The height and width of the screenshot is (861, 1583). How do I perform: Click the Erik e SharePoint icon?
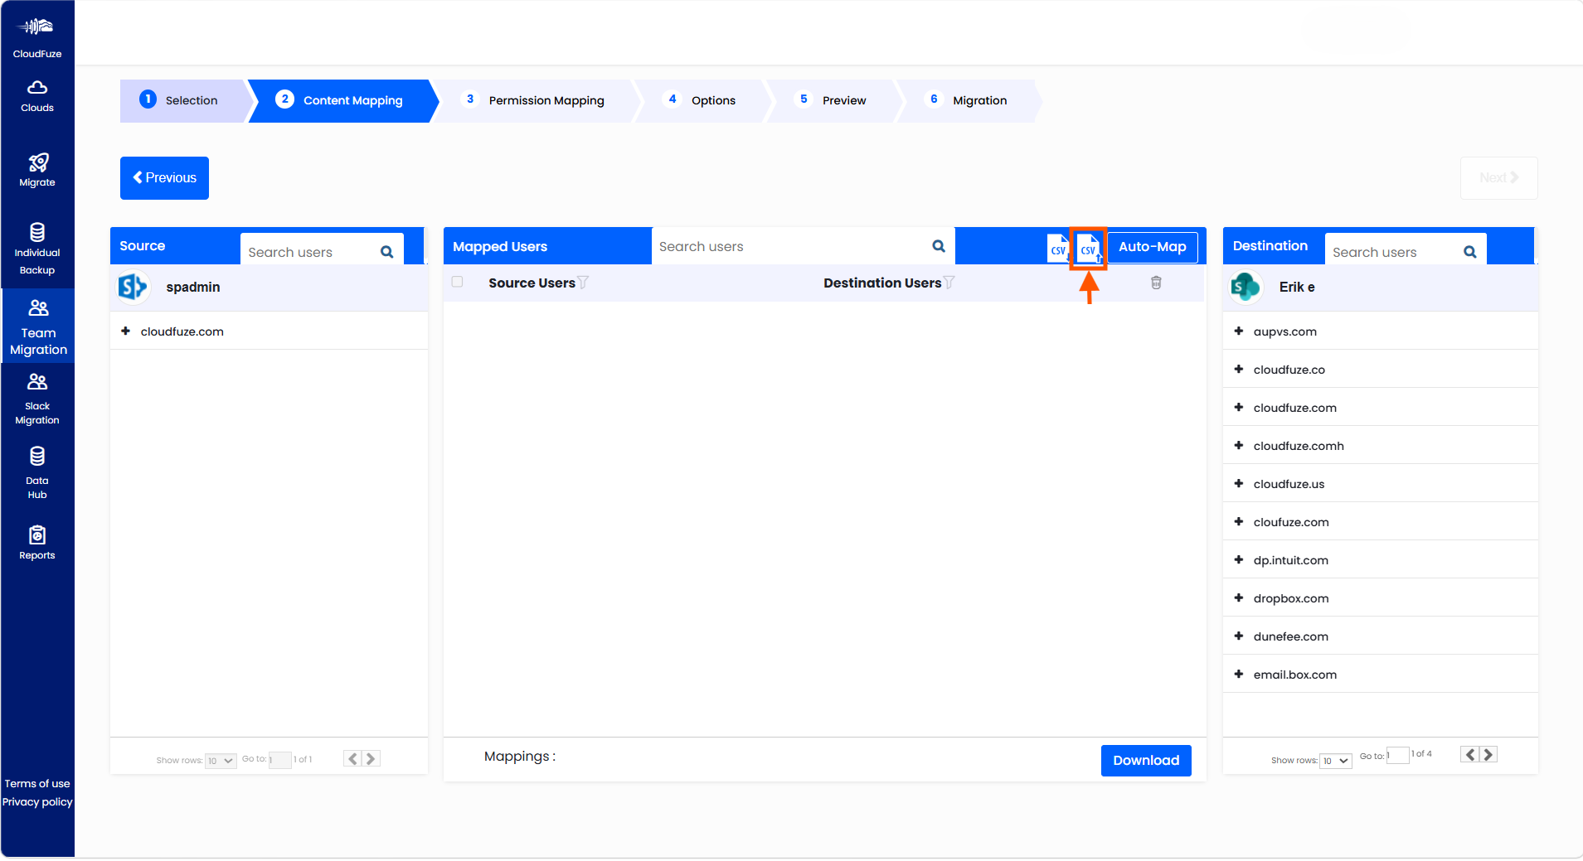pos(1246,287)
